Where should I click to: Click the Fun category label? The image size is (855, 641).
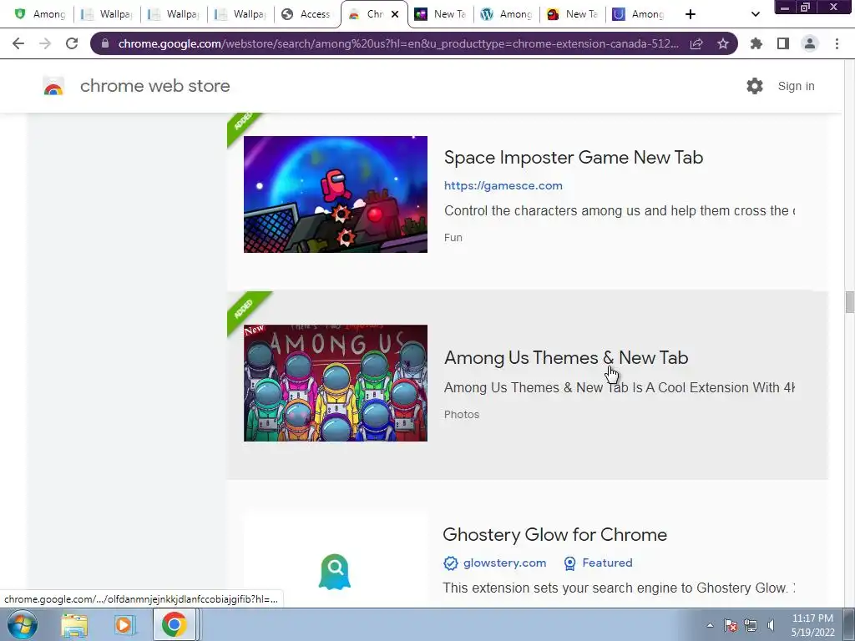(453, 238)
